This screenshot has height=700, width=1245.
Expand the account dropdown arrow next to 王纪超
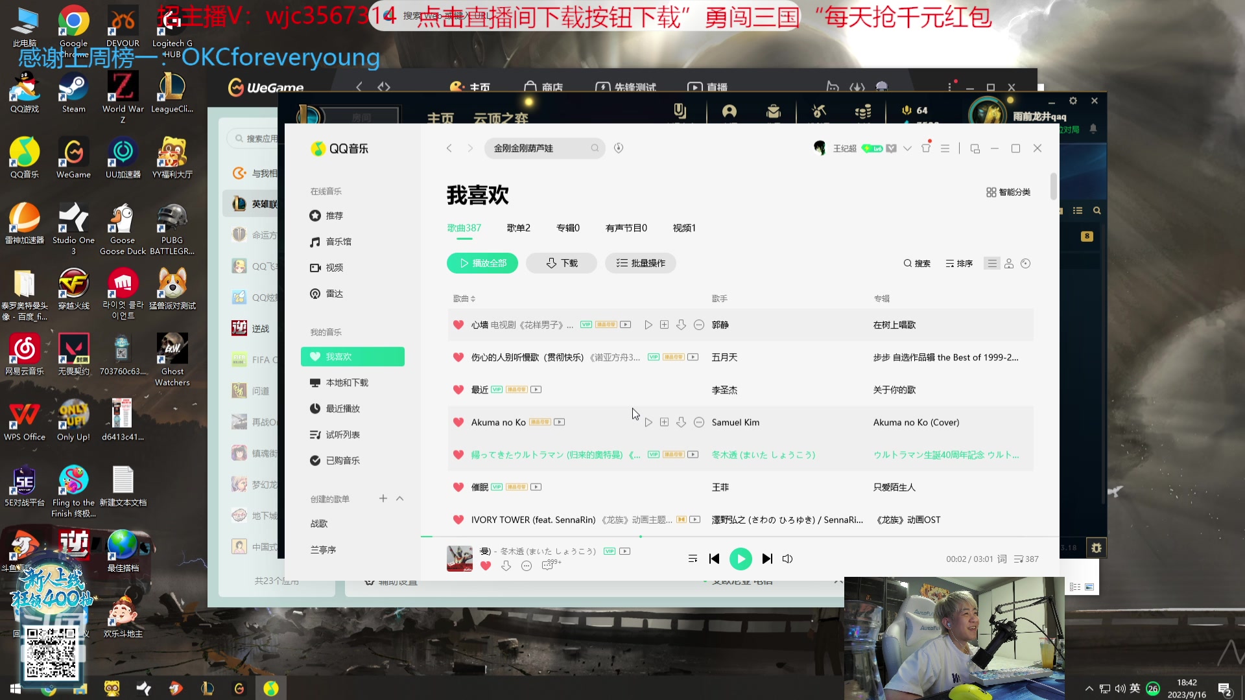(x=907, y=148)
